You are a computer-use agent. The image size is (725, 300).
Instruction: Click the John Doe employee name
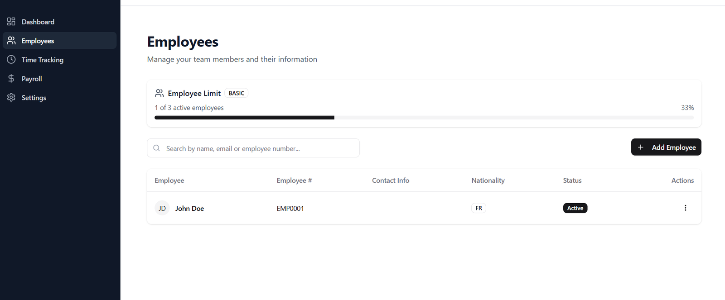tap(189, 209)
